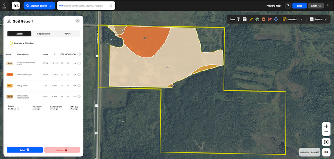
Task: Click the 187 soil code swatch
Action: pyautogui.click(x=10, y=85)
